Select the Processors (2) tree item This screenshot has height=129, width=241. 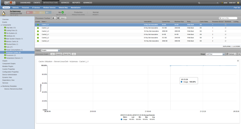point(11,55)
